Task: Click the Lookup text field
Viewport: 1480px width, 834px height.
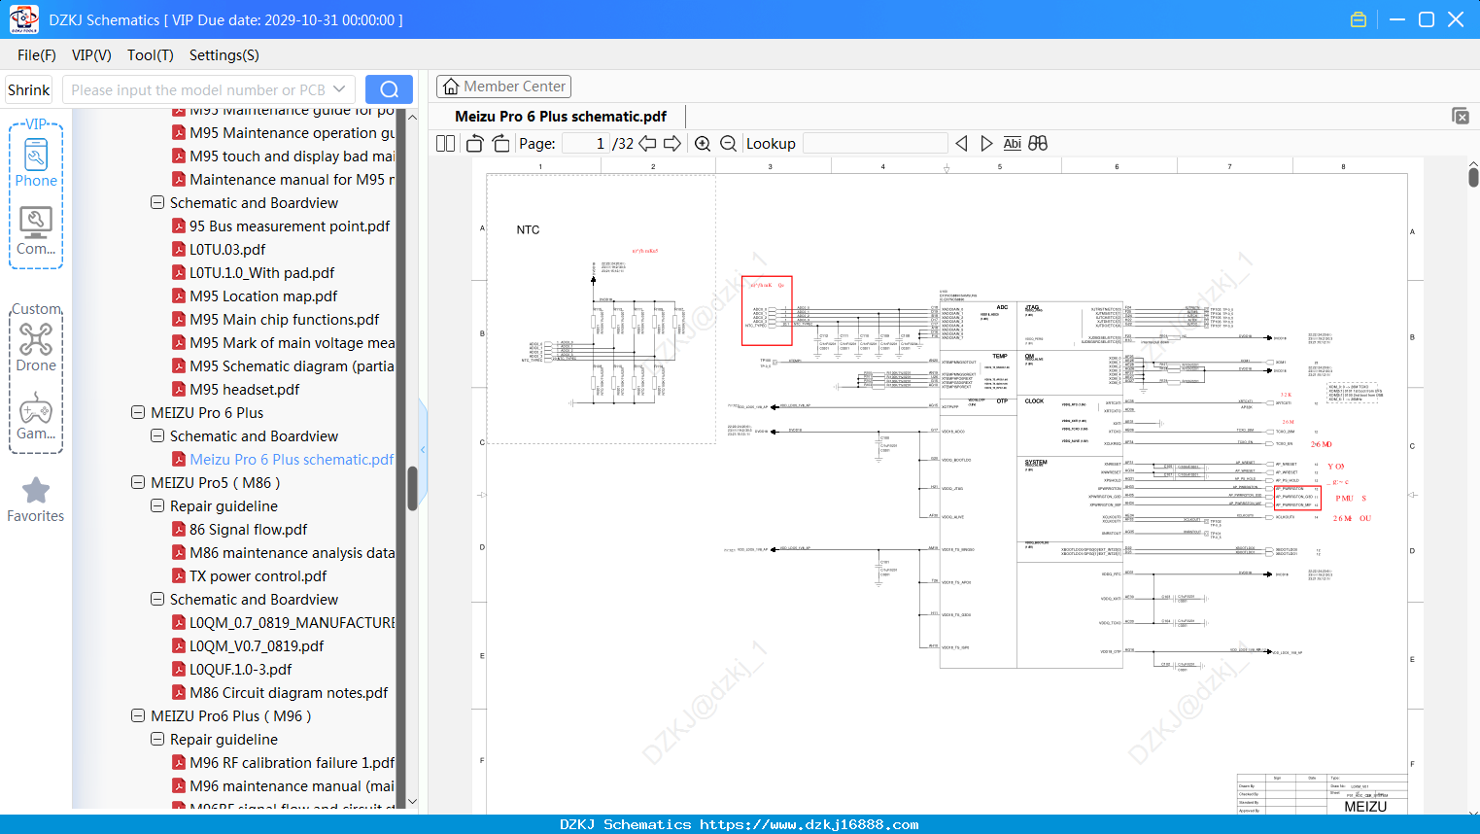Action: 875,143
